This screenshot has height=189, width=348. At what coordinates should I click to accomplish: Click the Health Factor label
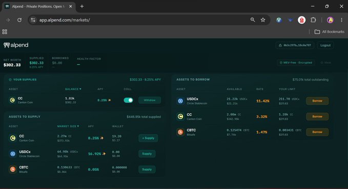coord(89,59)
